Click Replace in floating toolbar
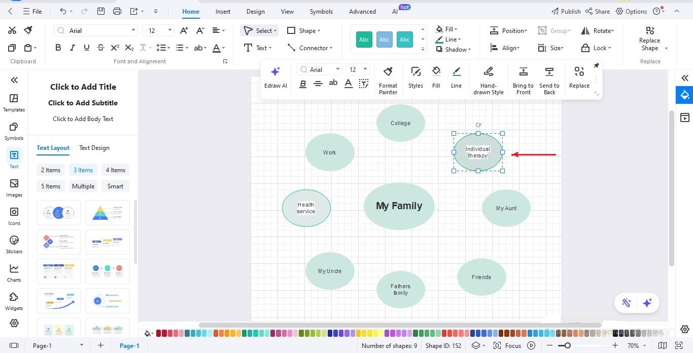 pyautogui.click(x=579, y=77)
